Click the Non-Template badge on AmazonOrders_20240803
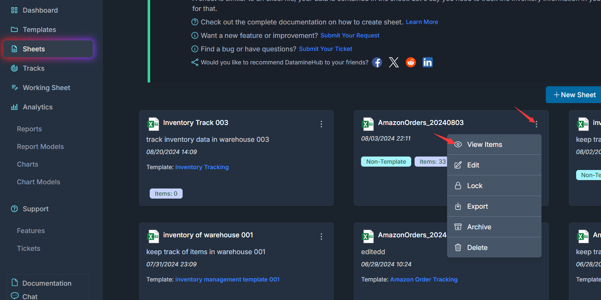Viewport: 601px width, 300px height. 386,162
